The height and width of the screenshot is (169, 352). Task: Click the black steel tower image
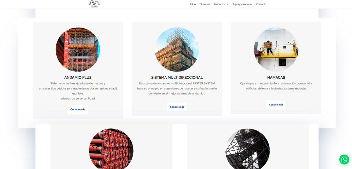pyautogui.click(x=248, y=149)
